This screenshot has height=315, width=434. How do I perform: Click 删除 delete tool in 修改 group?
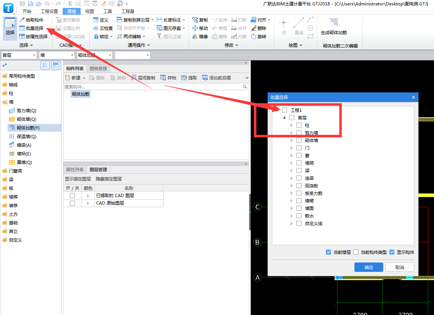[x=259, y=28]
